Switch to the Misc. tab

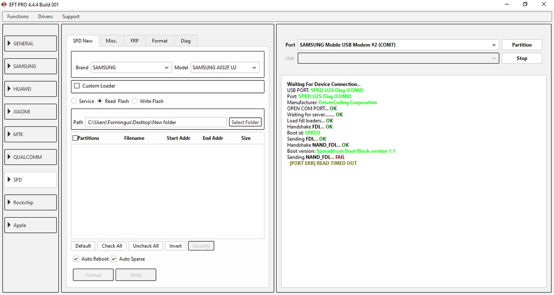(x=112, y=41)
